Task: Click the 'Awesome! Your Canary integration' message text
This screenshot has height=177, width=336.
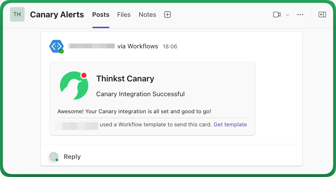Action: [x=134, y=112]
